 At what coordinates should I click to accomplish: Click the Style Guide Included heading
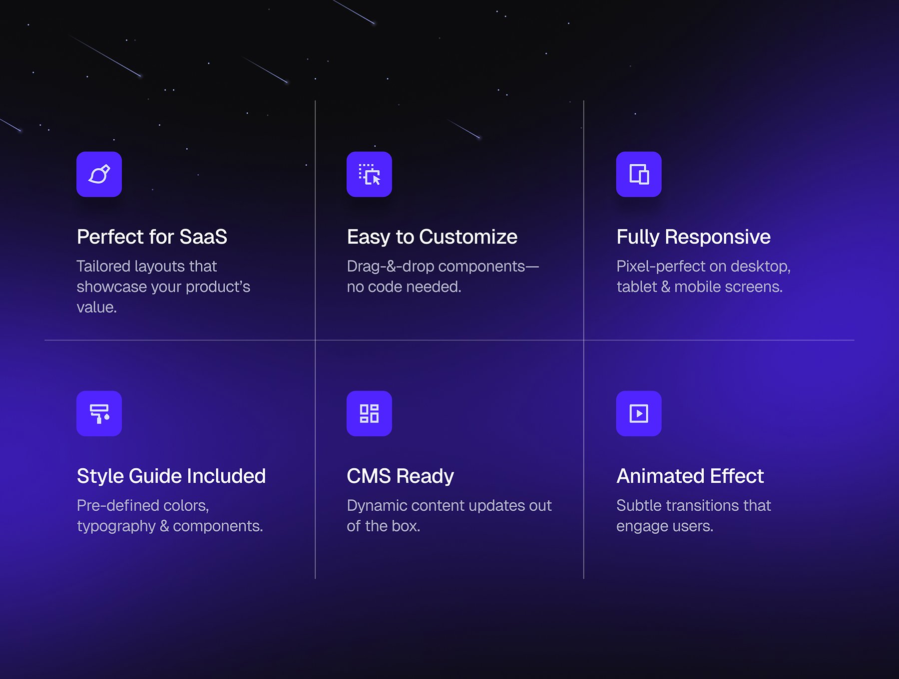(171, 476)
